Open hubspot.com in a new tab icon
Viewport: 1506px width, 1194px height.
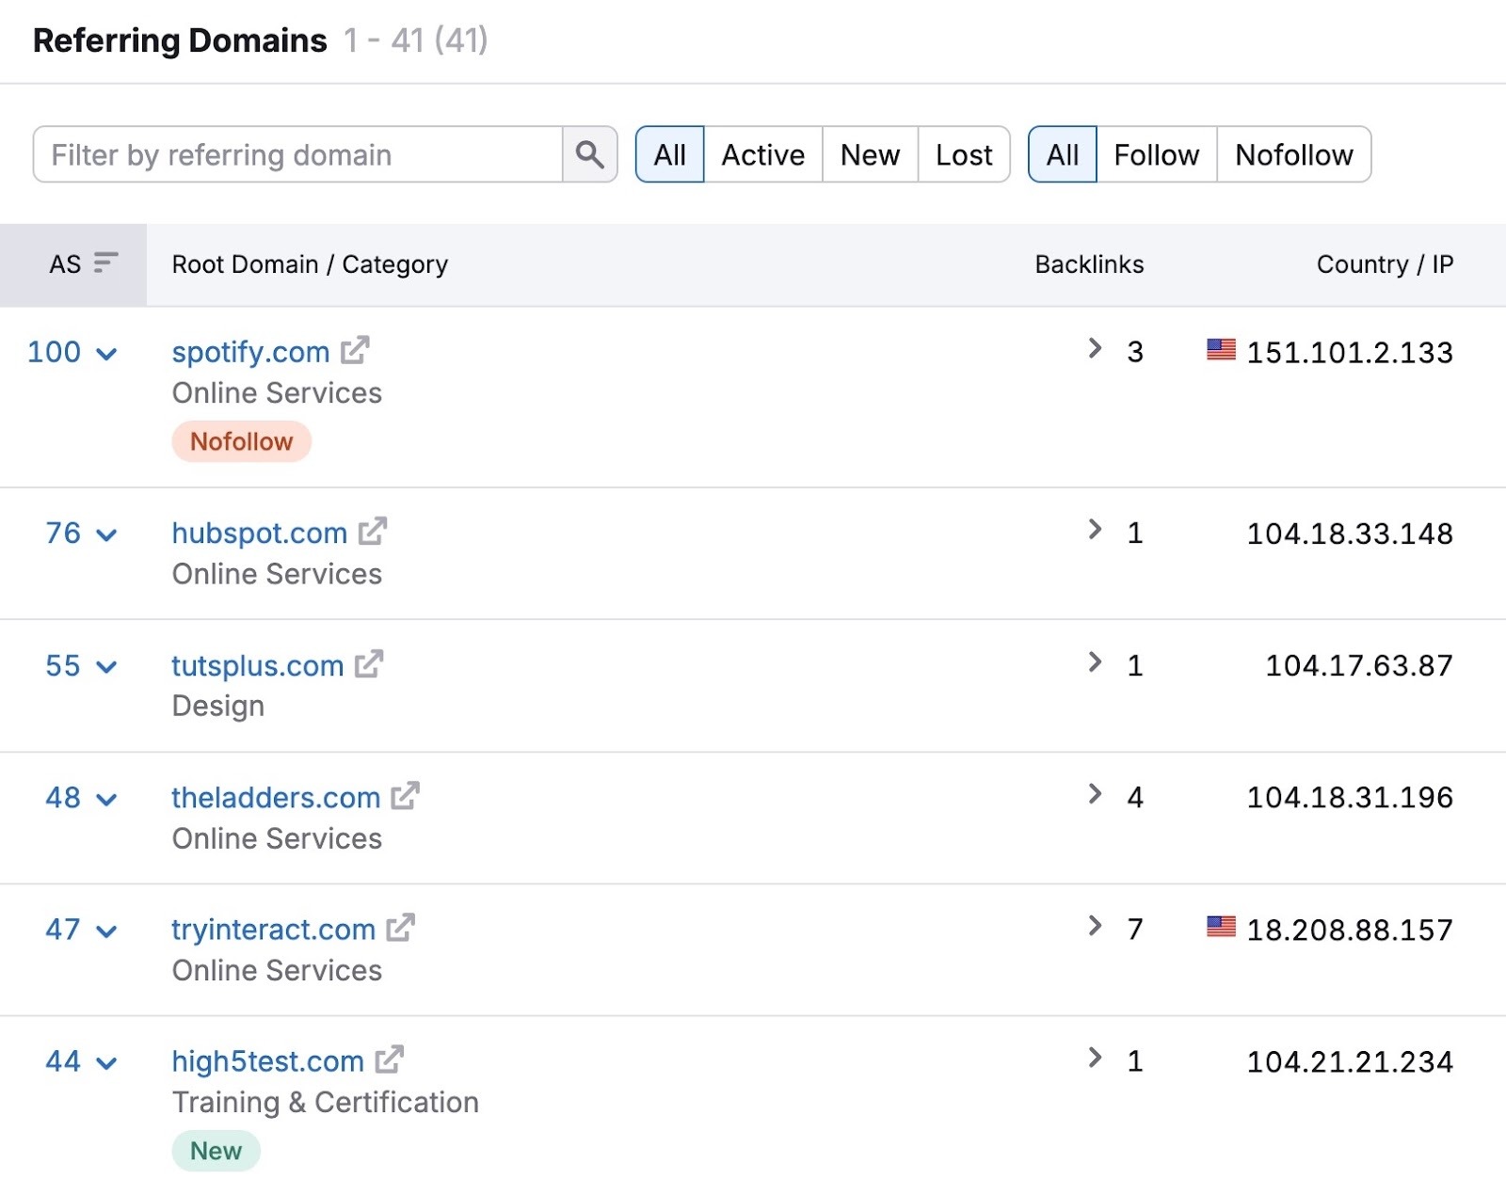[x=372, y=532]
